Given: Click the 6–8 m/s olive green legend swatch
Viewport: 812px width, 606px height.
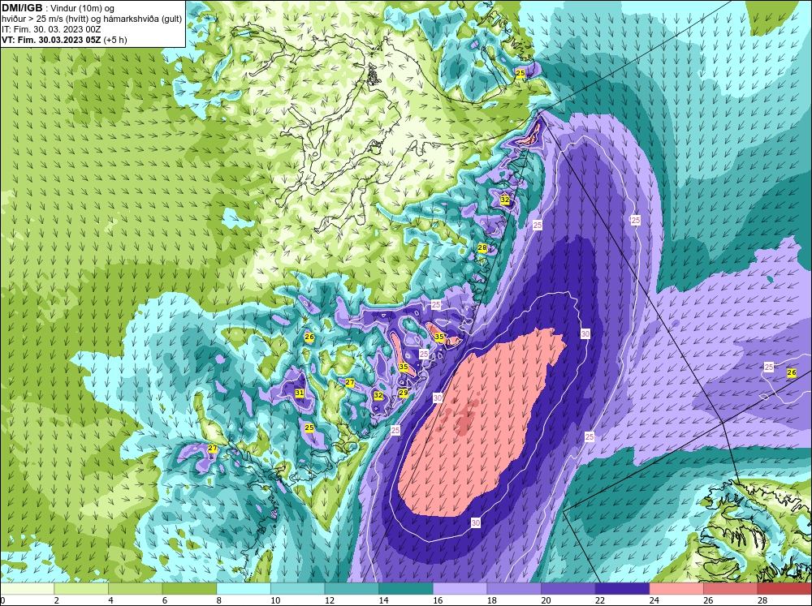Looking at the screenshot, I should point(189,589).
